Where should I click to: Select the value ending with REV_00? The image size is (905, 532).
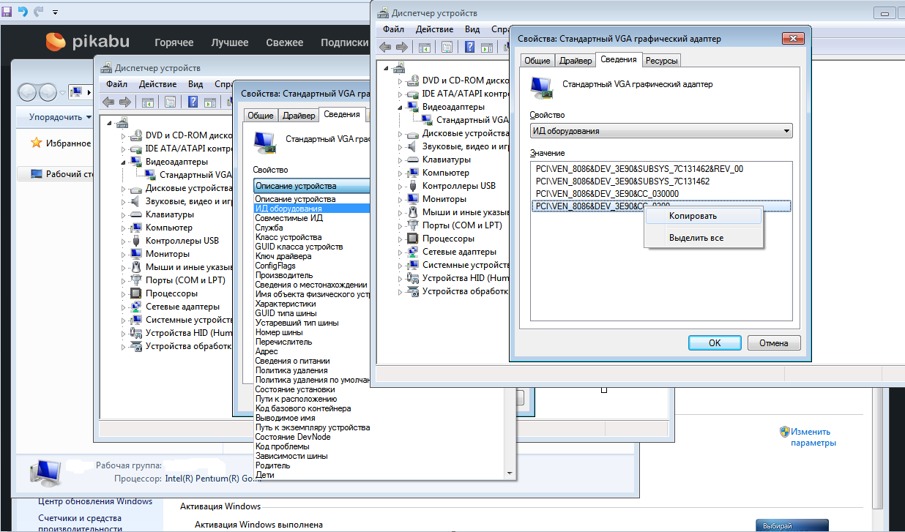click(639, 169)
